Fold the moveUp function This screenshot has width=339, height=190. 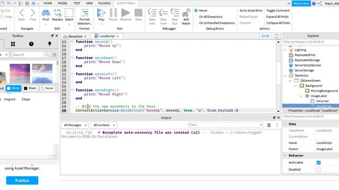tap(72, 42)
